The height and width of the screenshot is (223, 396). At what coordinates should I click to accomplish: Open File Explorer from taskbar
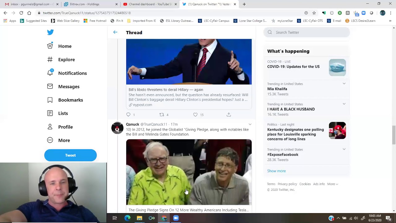coord(140,218)
